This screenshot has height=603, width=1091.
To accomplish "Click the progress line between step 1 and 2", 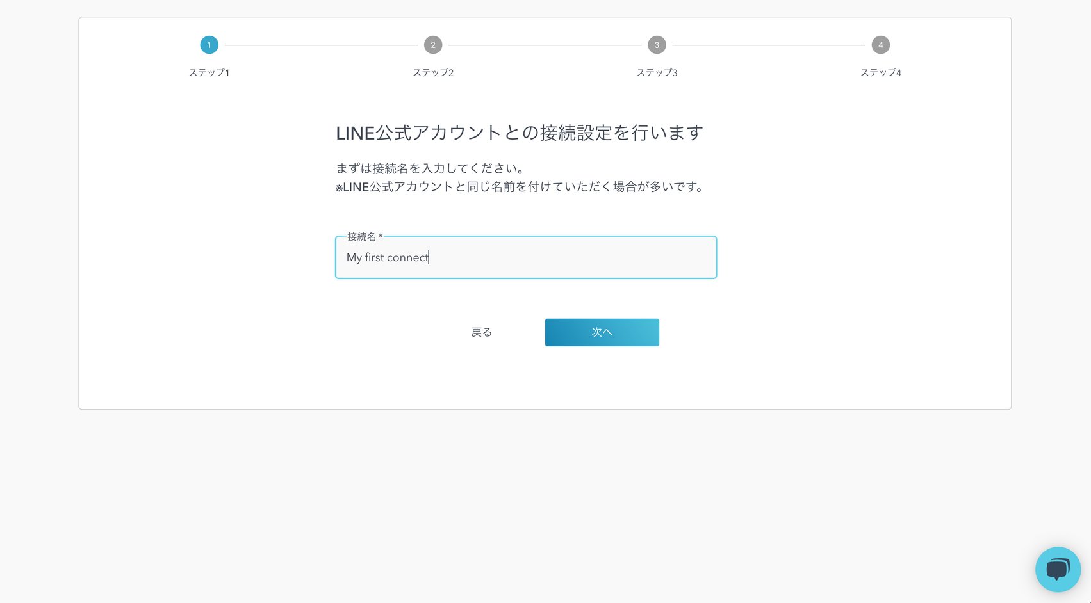I will pos(320,45).
